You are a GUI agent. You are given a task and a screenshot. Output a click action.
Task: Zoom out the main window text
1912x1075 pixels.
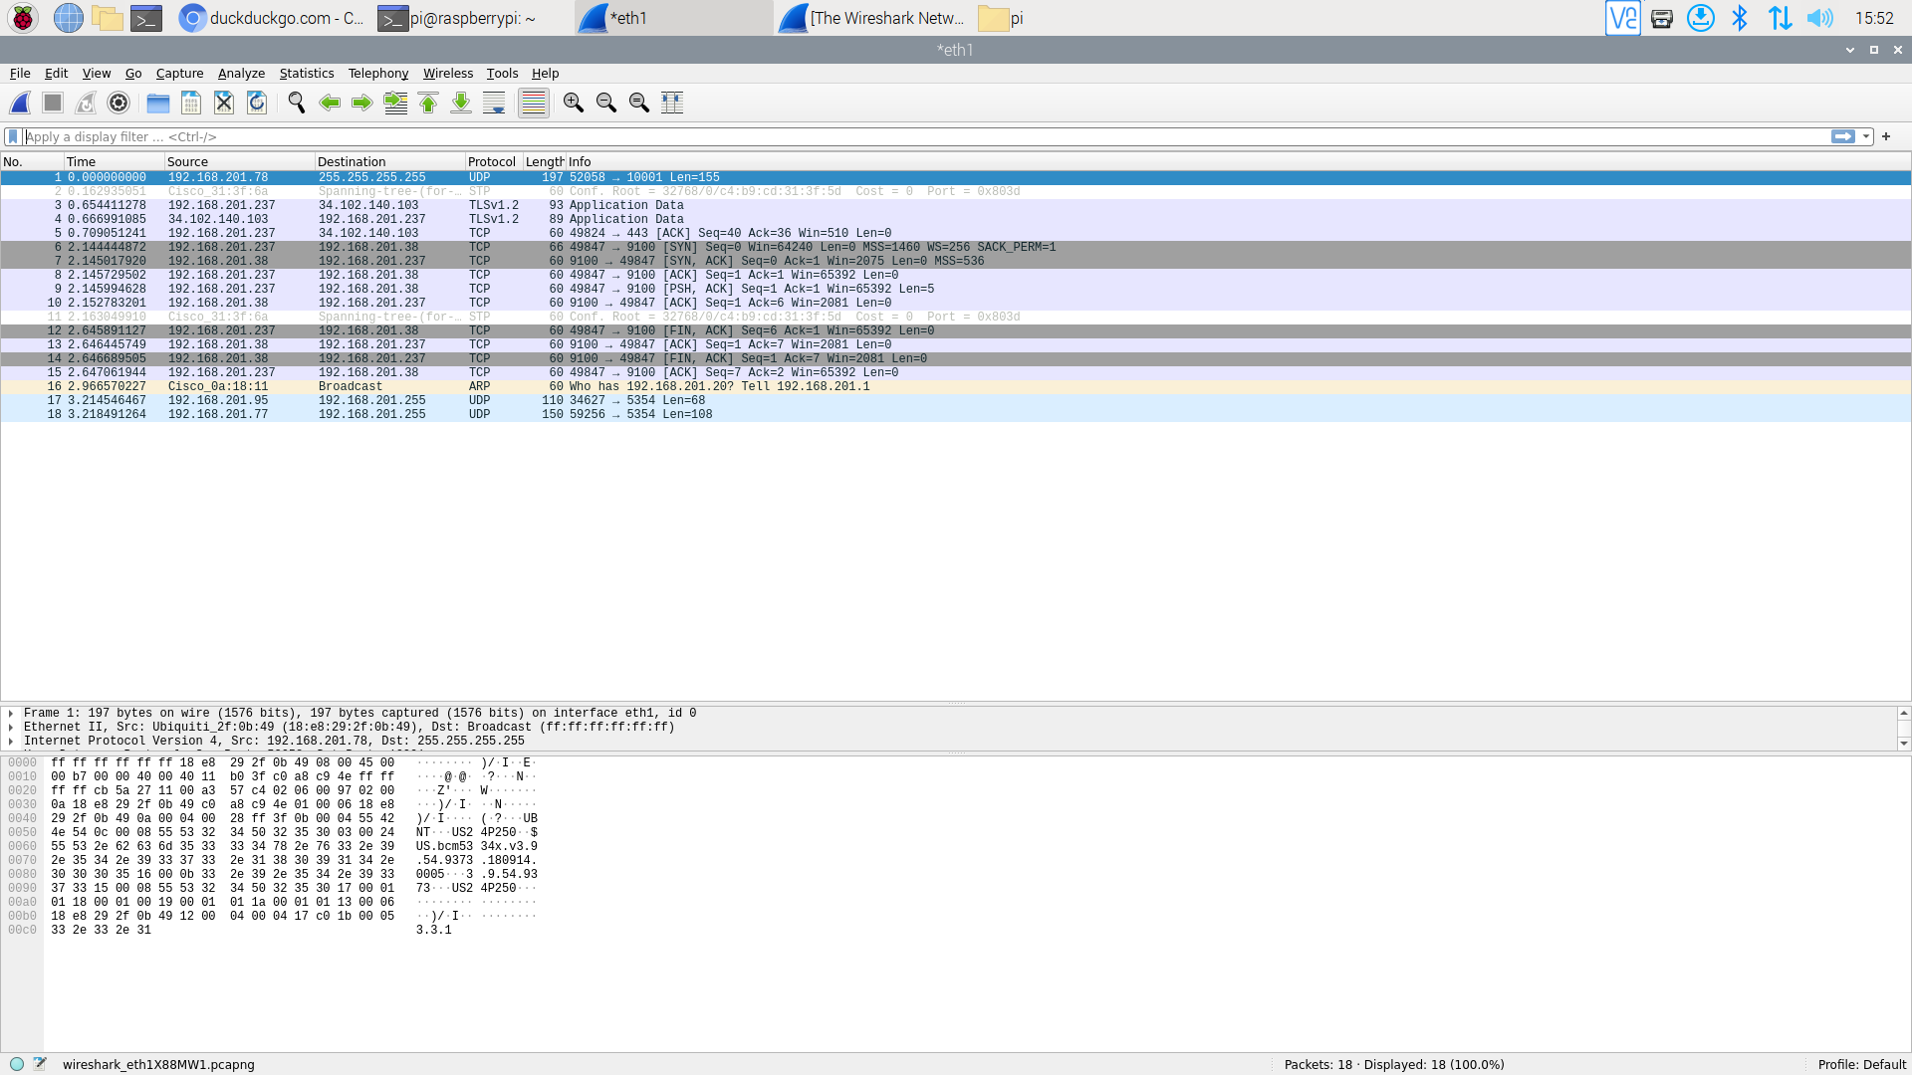point(606,103)
